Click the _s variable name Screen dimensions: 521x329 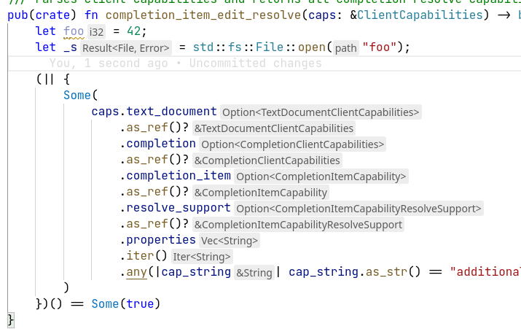(70, 47)
